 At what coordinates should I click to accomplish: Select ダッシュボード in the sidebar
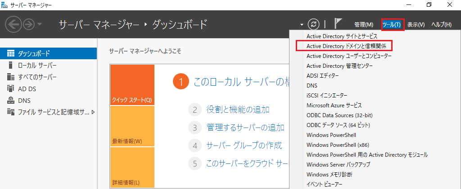[x=49, y=53]
